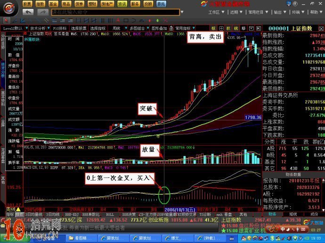Click the 指数 index button
The height and width of the screenshot is (243, 325).
[x=40, y=4]
